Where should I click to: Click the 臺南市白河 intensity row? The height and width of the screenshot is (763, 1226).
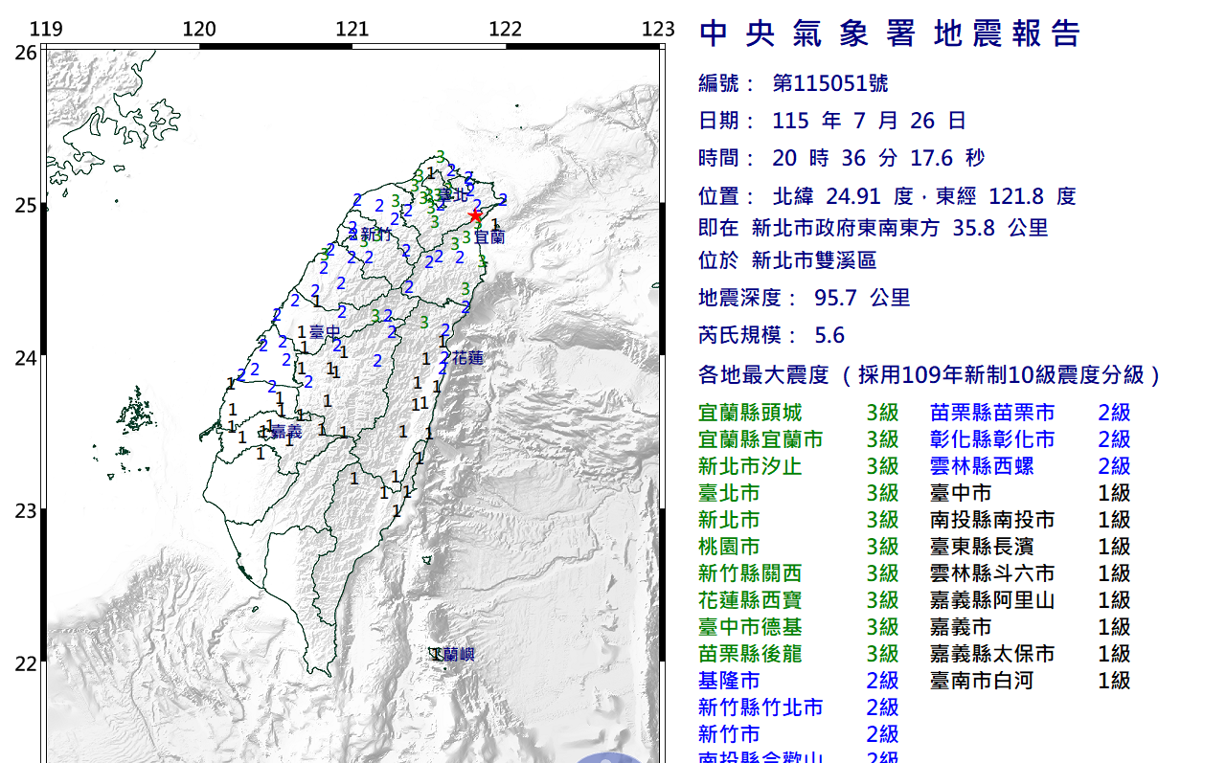pyautogui.click(x=1031, y=681)
